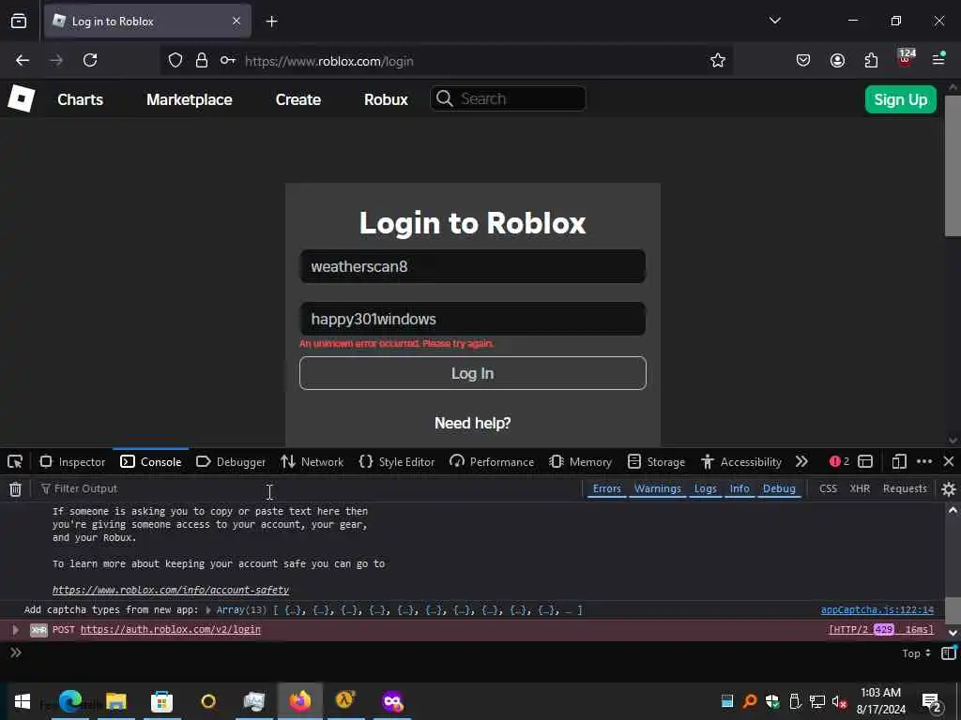Open the tracking protection shield icon
The height and width of the screenshot is (720, 961).
click(175, 61)
